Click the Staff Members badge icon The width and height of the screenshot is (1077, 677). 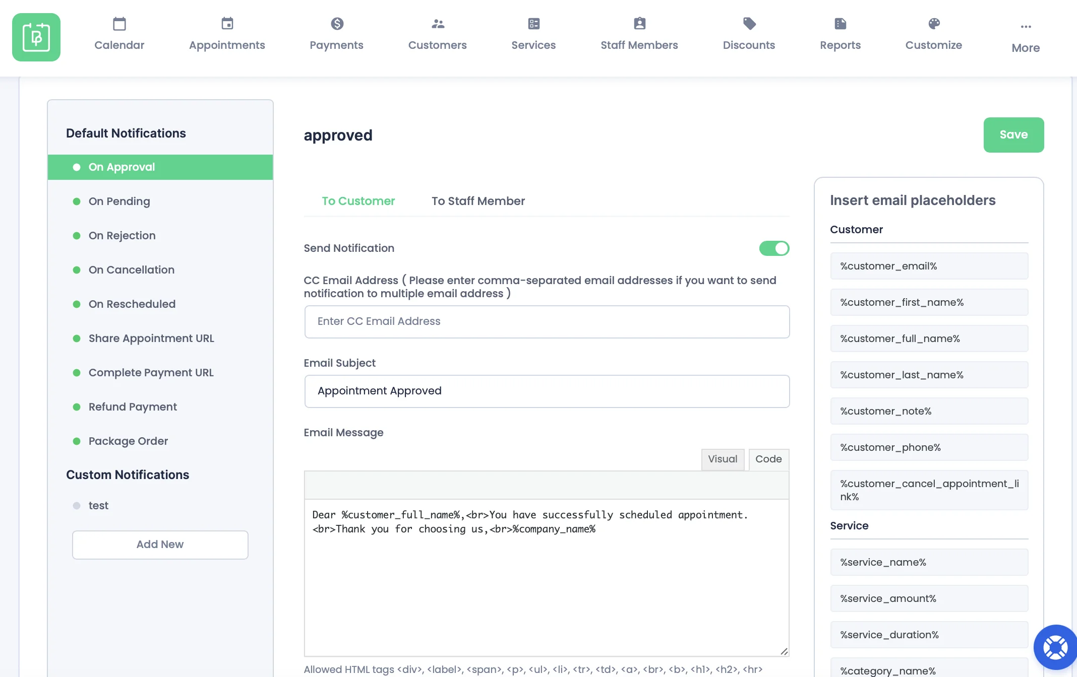(x=639, y=24)
